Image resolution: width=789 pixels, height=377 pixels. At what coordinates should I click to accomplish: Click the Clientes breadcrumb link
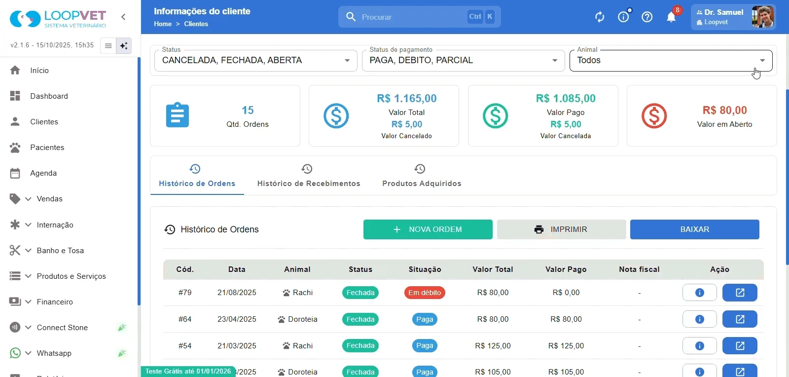tap(196, 24)
